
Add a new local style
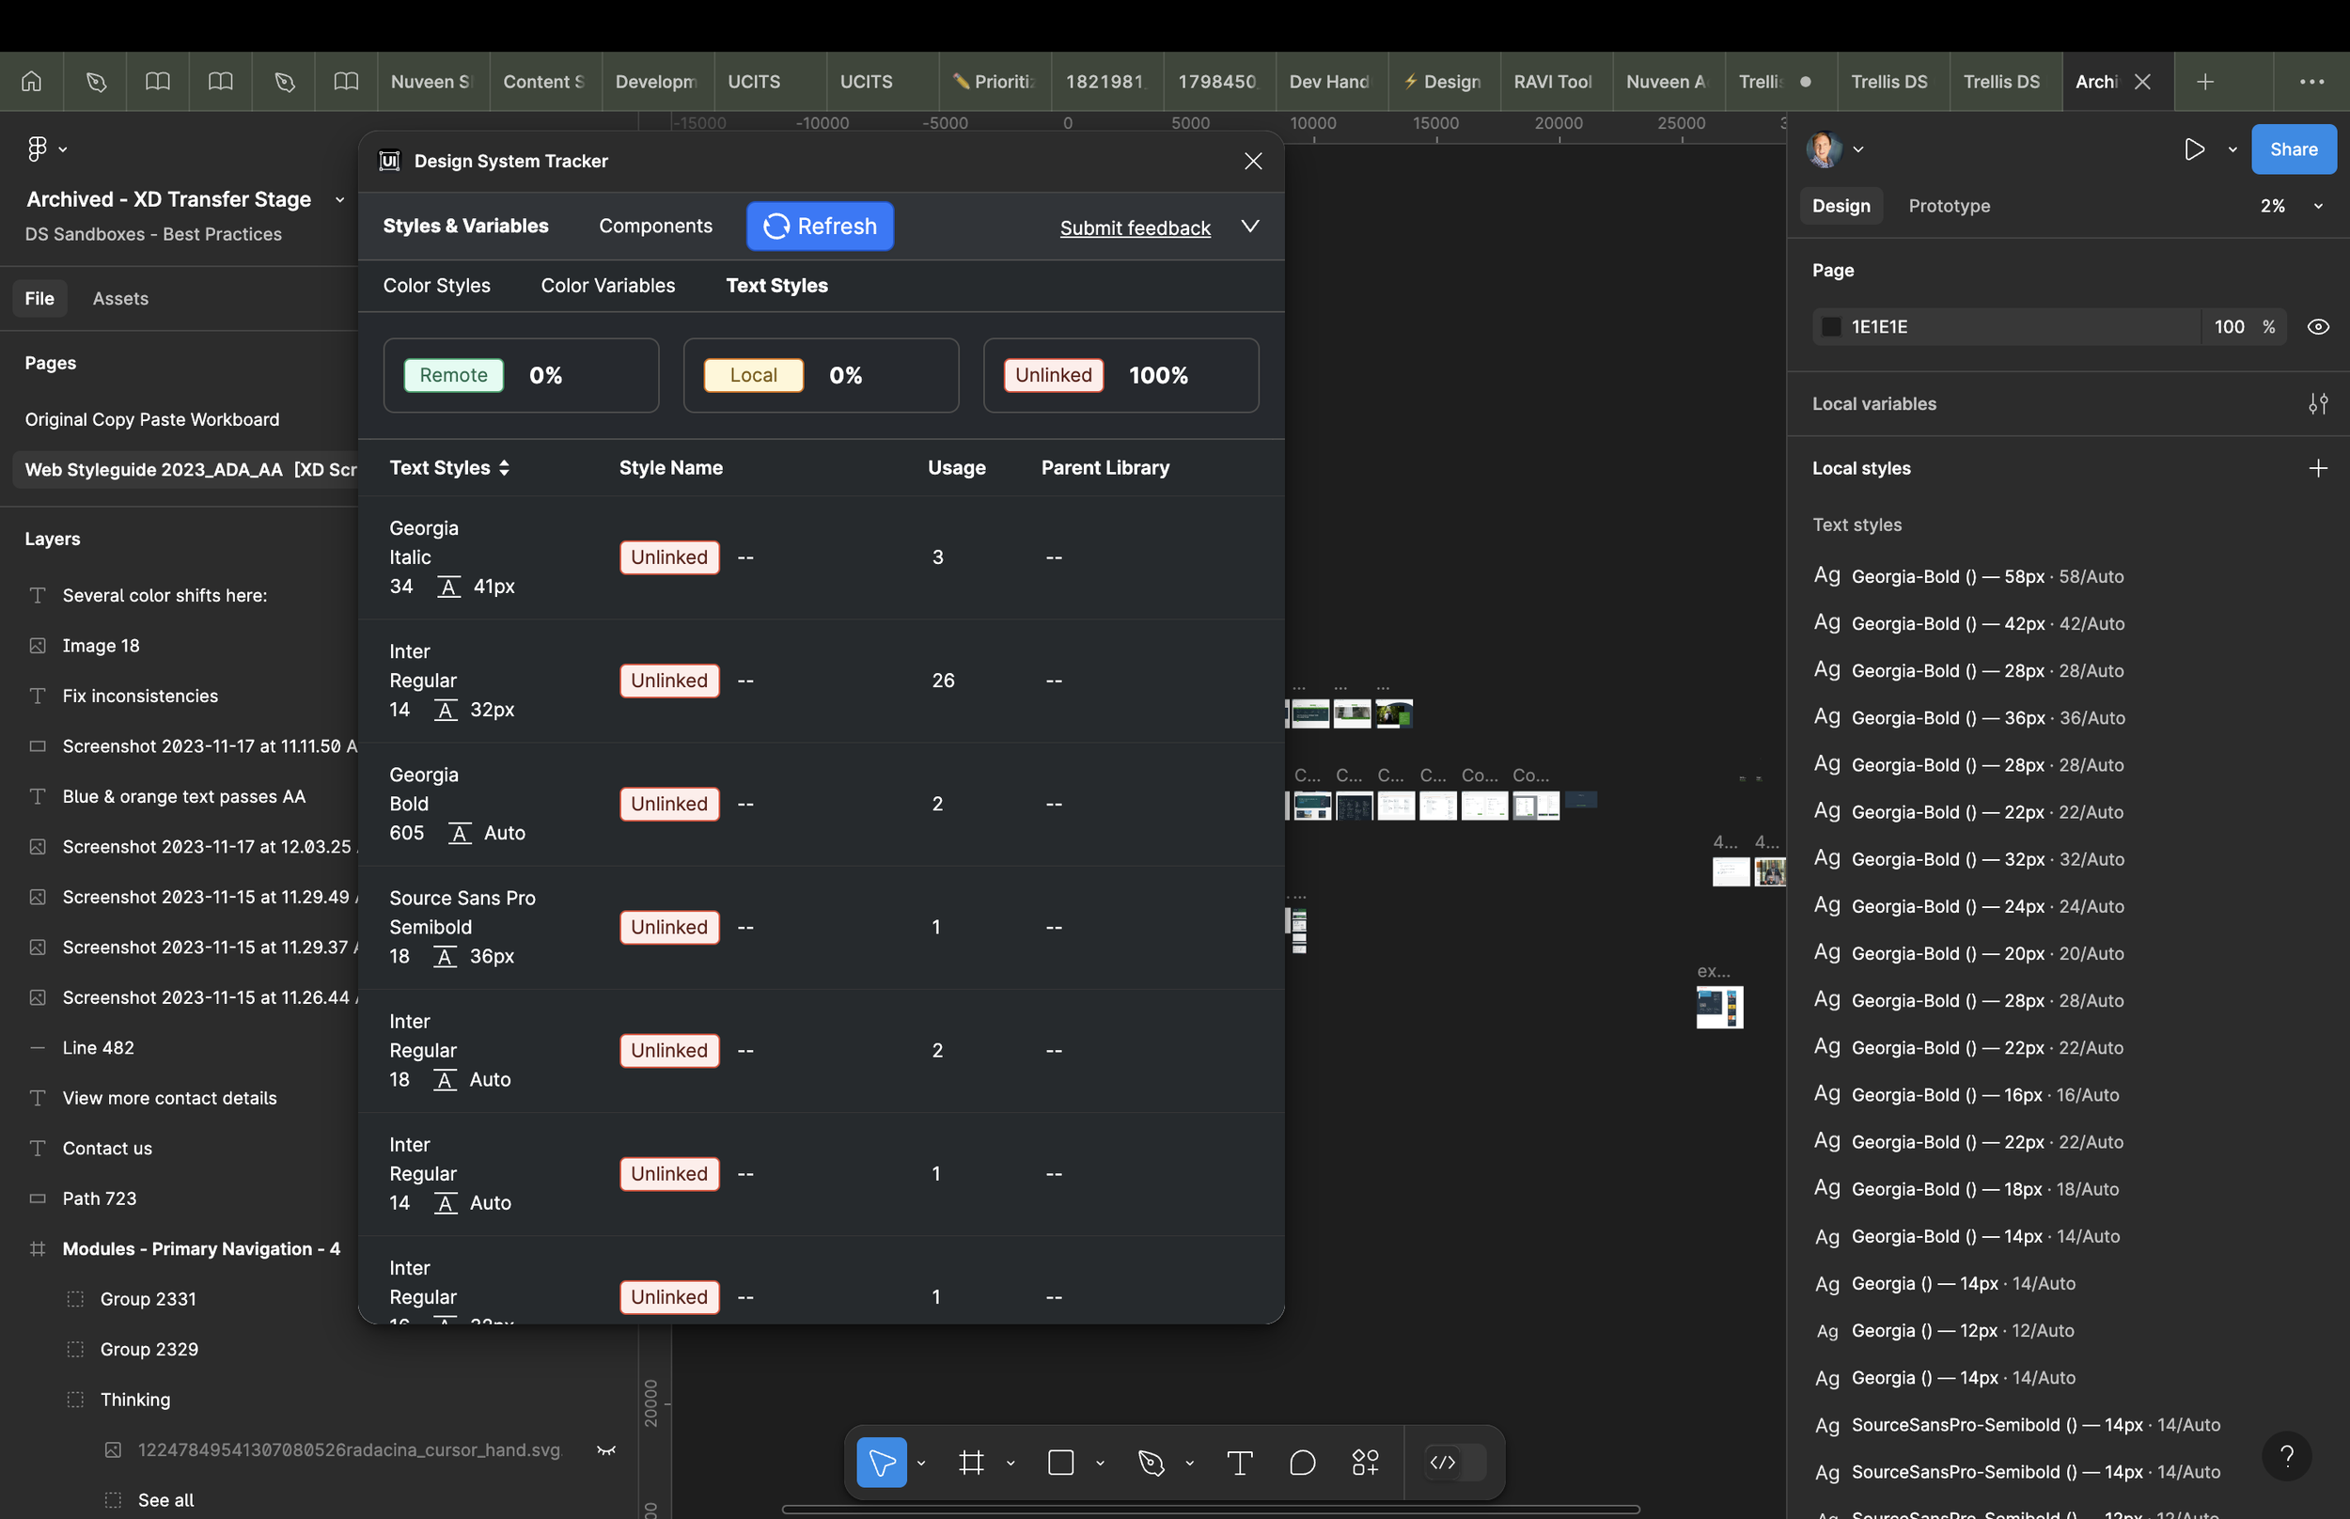(2318, 468)
